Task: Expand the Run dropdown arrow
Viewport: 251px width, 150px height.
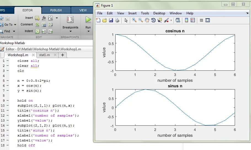Action: [88, 31]
